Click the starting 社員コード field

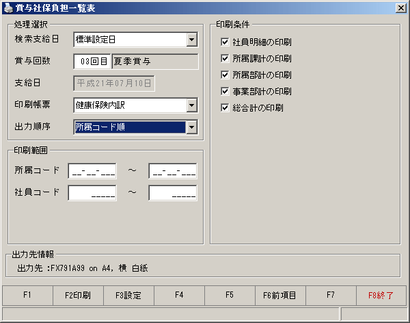click(92, 193)
